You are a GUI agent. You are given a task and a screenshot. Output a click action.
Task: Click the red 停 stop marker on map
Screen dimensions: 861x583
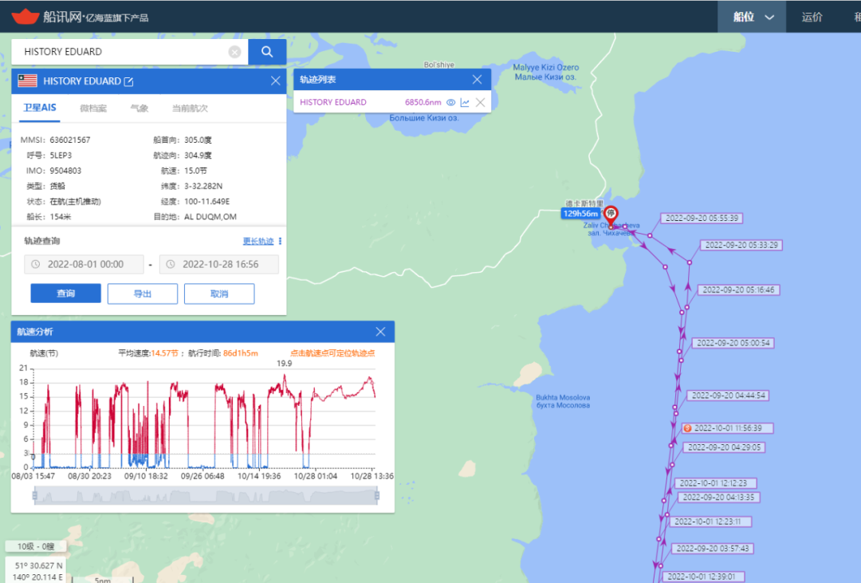pyautogui.click(x=611, y=214)
